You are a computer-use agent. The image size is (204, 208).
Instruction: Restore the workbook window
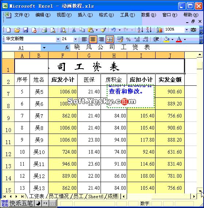(x=193, y=22)
